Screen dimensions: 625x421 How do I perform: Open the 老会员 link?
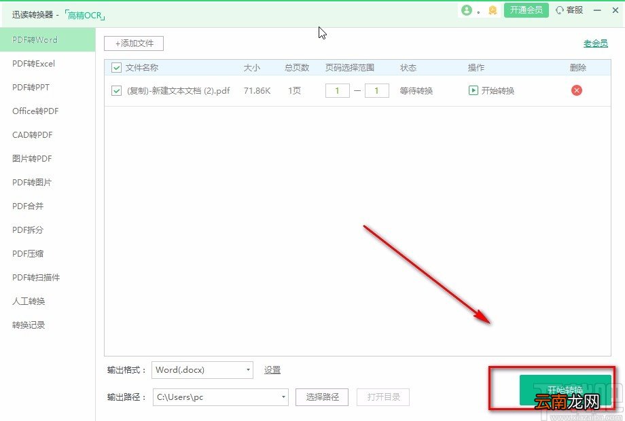[596, 43]
